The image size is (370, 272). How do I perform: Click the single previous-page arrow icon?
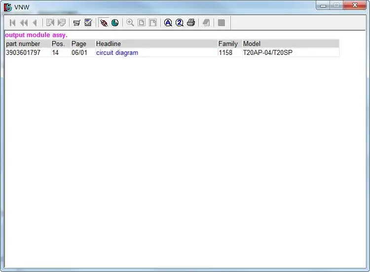coord(35,23)
